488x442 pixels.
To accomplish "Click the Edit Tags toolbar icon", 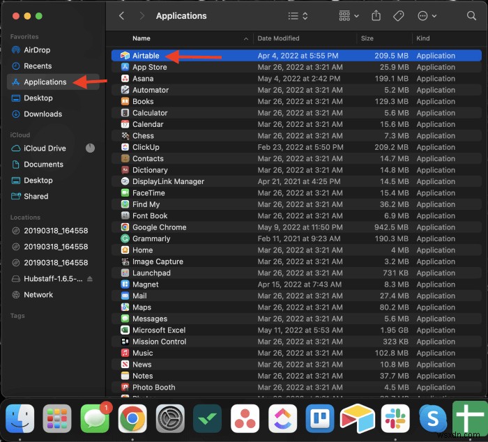I will (x=398, y=16).
